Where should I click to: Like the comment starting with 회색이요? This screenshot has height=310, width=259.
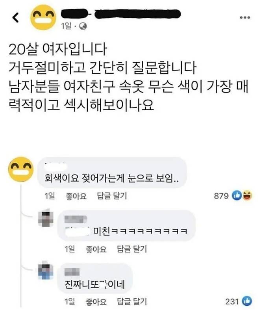coord(76,196)
